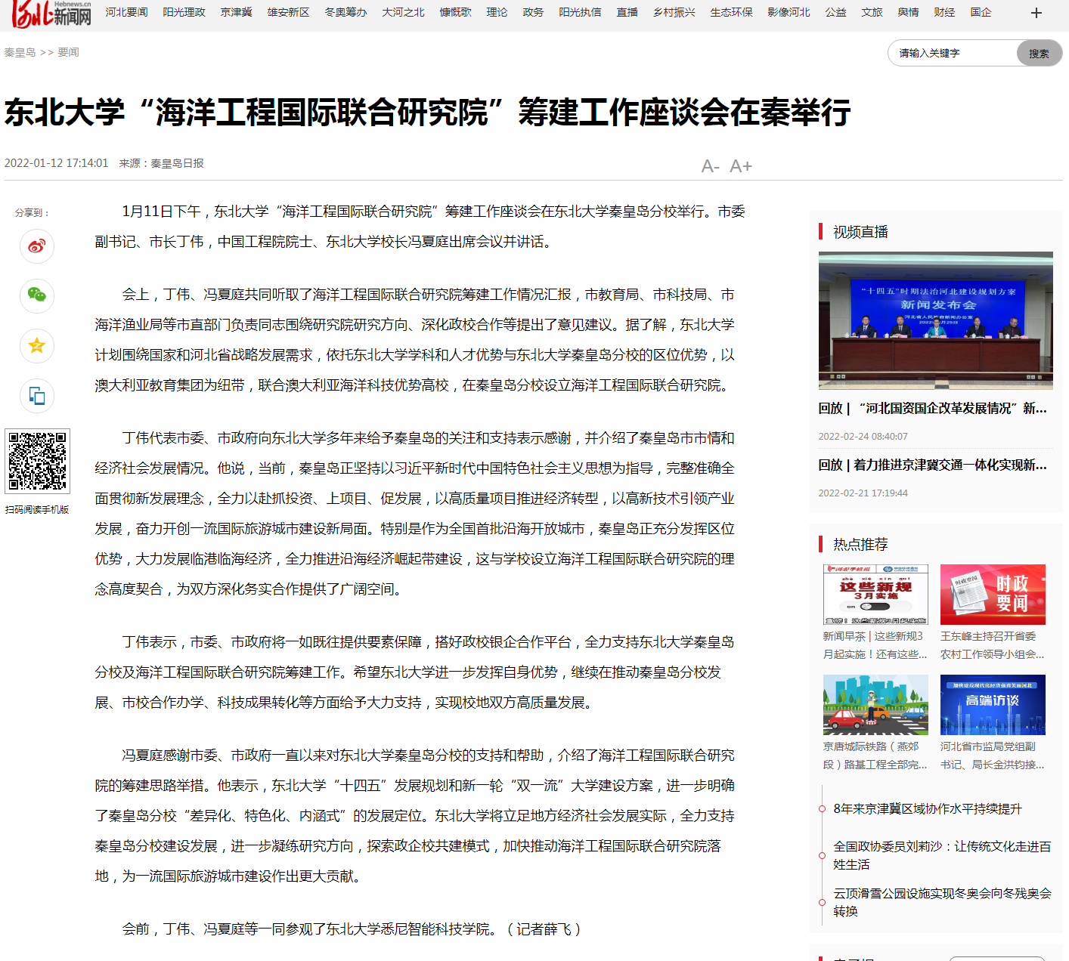The width and height of the screenshot is (1069, 961).
Task: Open 这些新规 3月实施 thumbnail
Action: tap(875, 595)
